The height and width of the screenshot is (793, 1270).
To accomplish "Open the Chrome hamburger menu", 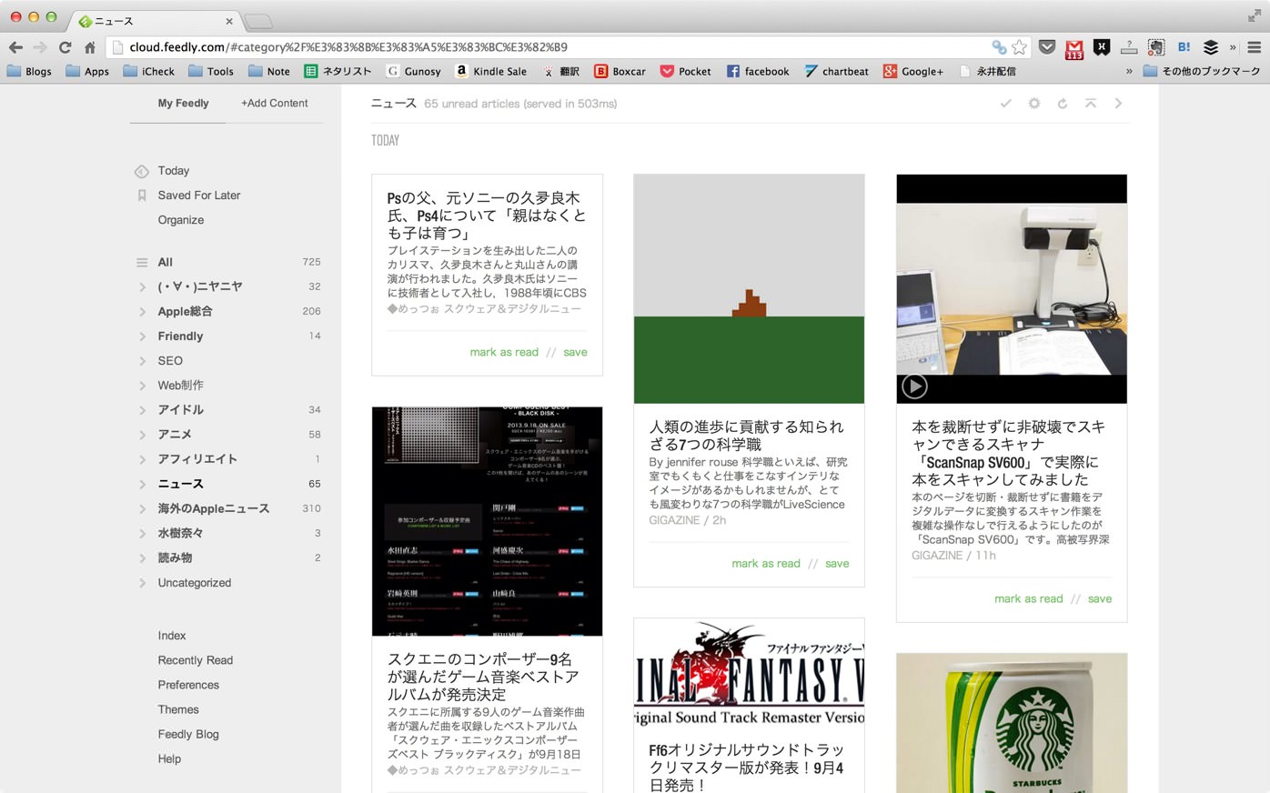I will 1255,47.
